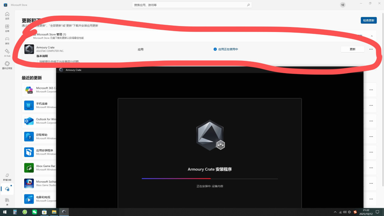Open more options for Armoury Crate row
The width and height of the screenshot is (384, 216).
click(x=371, y=49)
